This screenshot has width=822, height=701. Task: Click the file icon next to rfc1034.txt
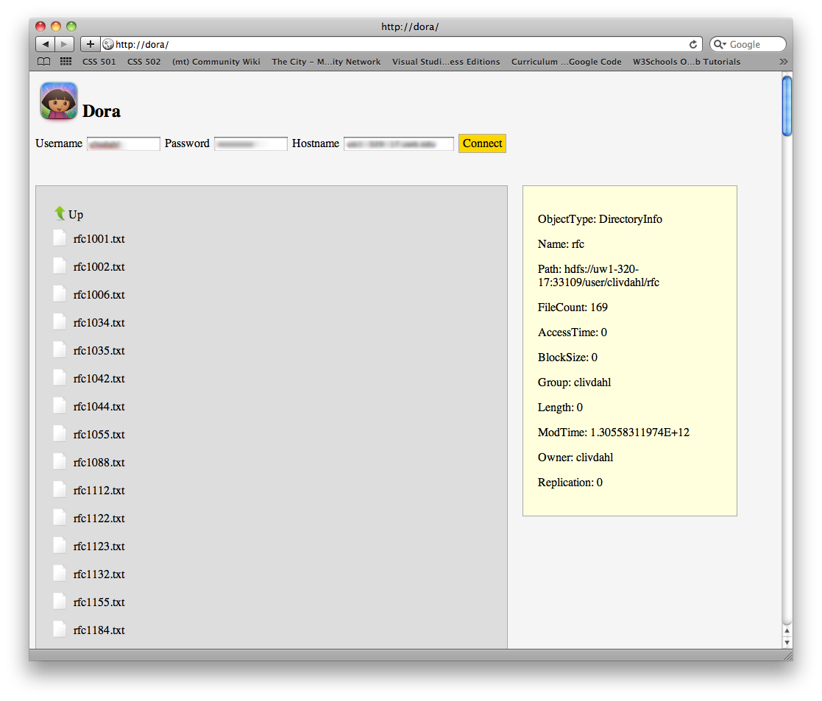click(x=60, y=322)
